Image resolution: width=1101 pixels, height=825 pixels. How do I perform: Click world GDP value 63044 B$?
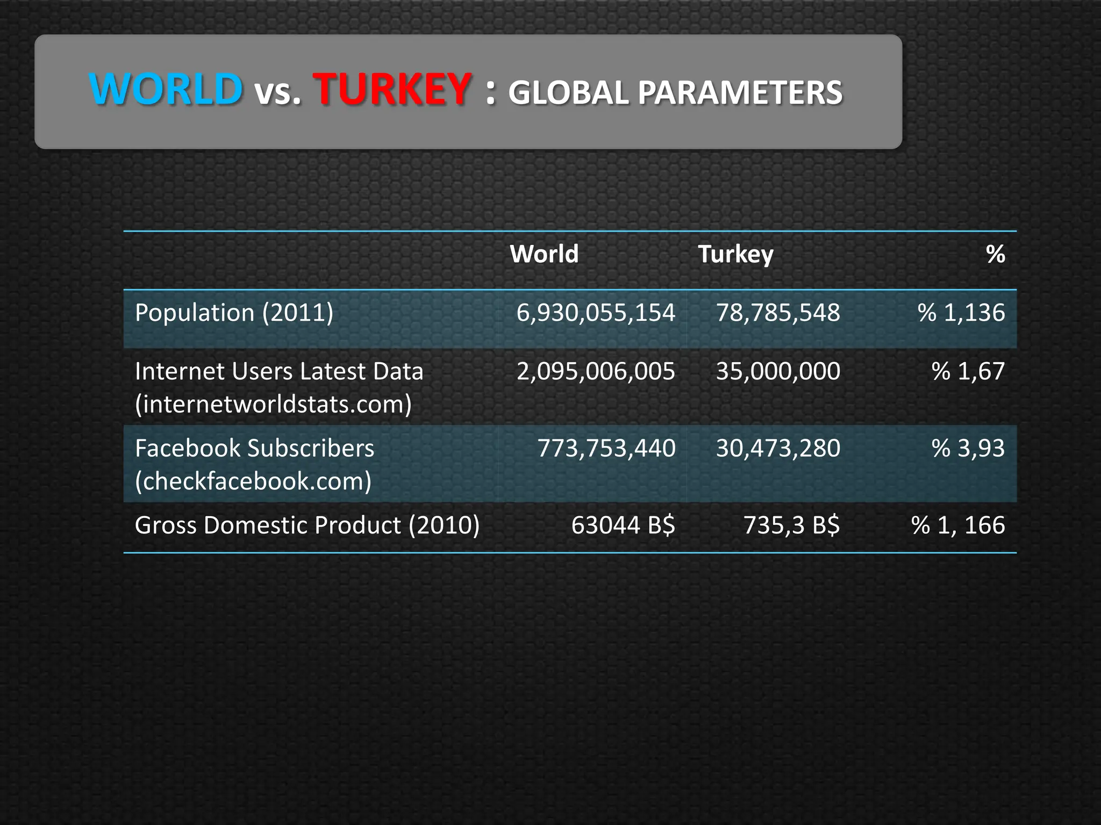(623, 525)
